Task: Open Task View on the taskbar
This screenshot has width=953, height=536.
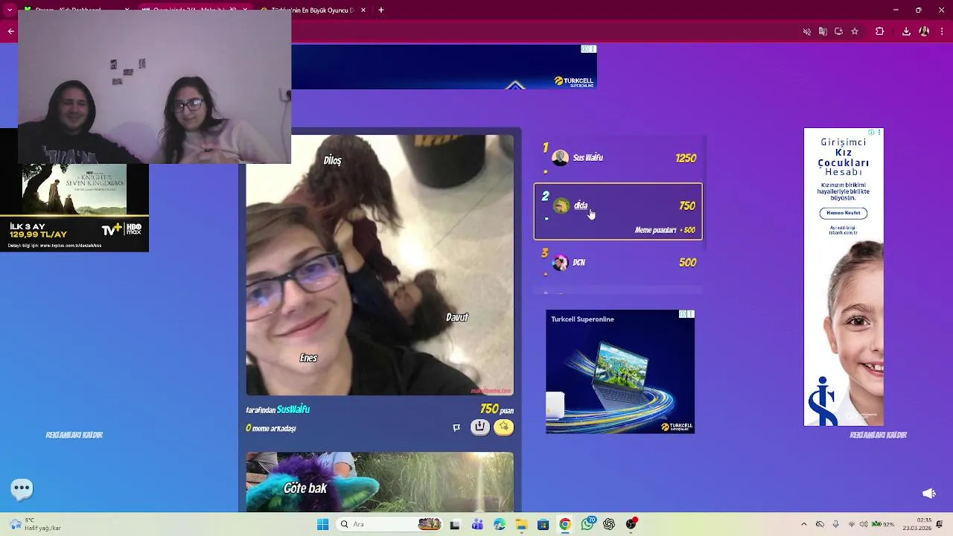Action: [x=455, y=524]
